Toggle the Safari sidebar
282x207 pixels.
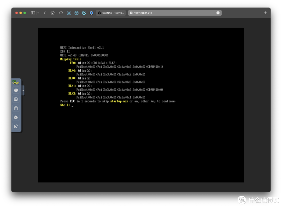tap(33, 13)
